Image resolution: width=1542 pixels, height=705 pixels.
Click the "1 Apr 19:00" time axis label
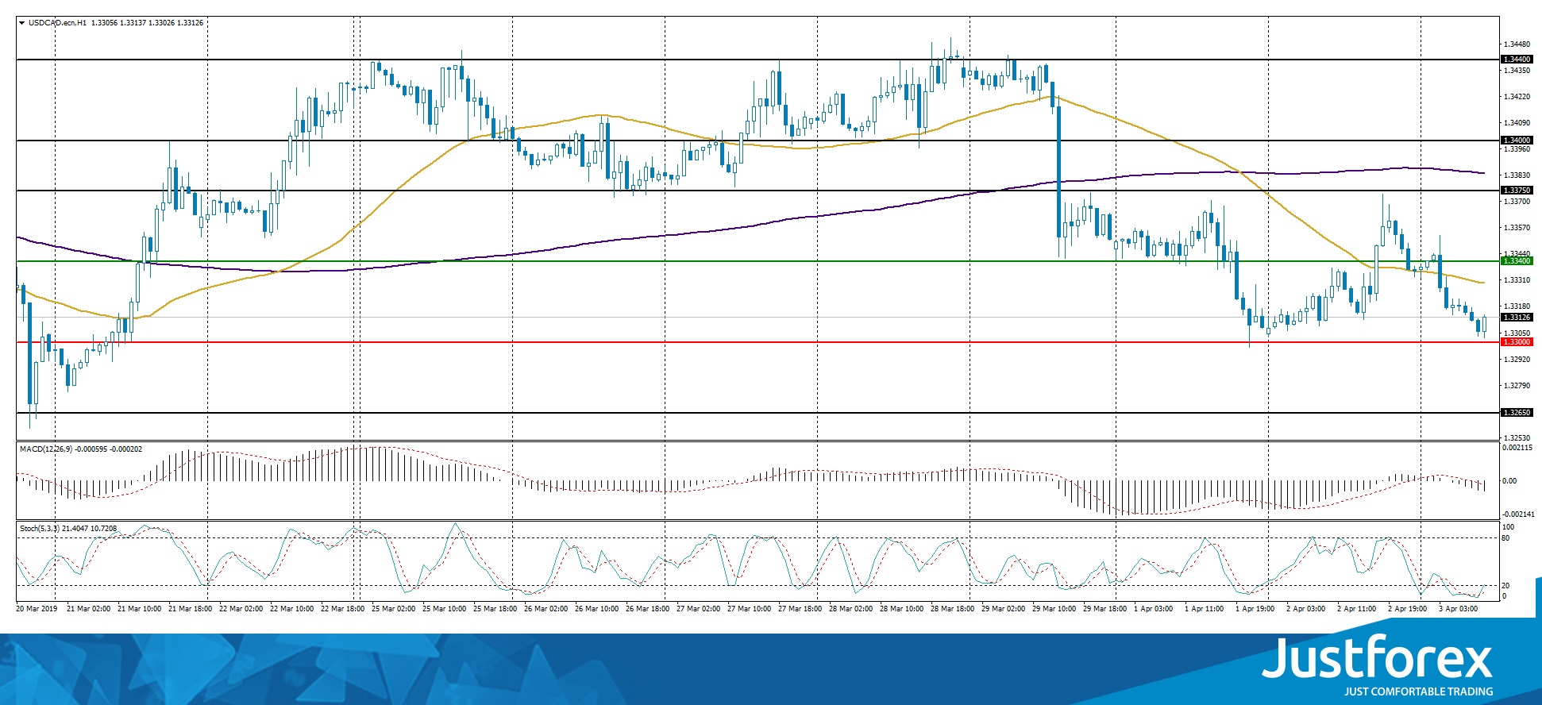click(x=1255, y=609)
